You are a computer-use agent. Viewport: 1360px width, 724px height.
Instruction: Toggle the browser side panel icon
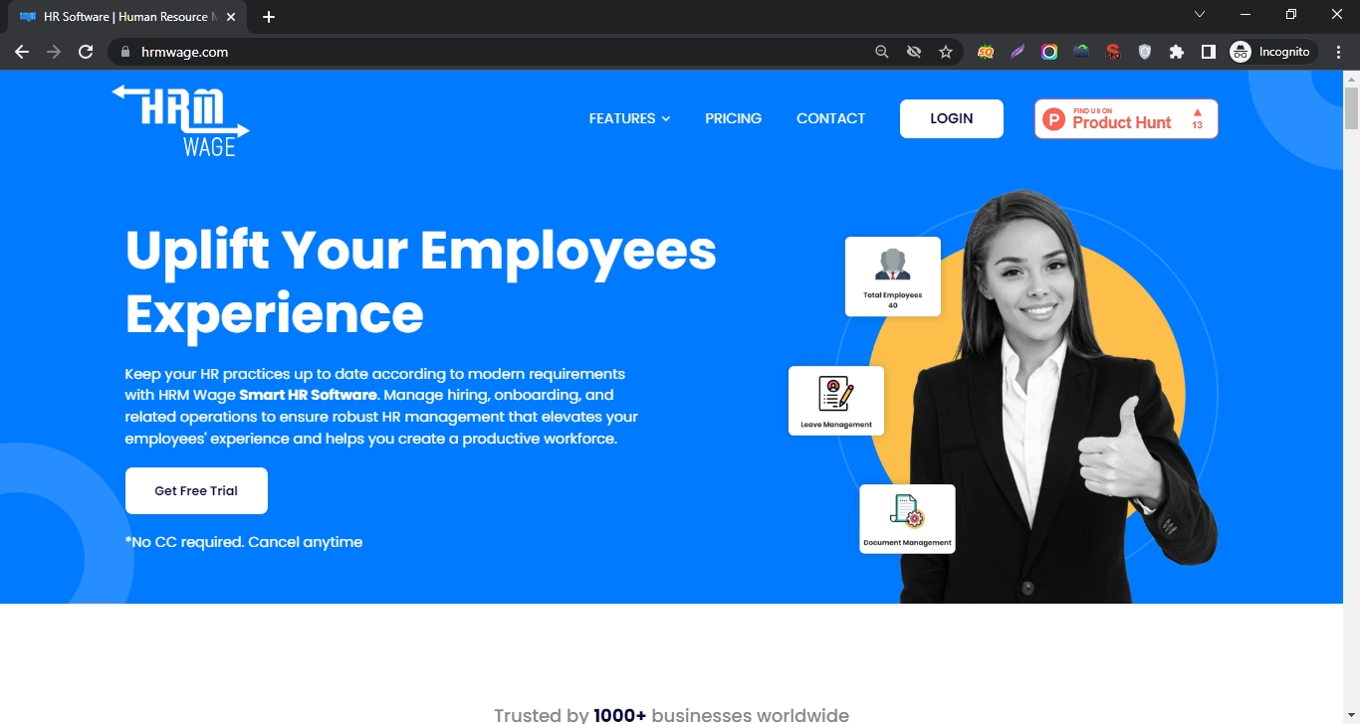[1209, 52]
